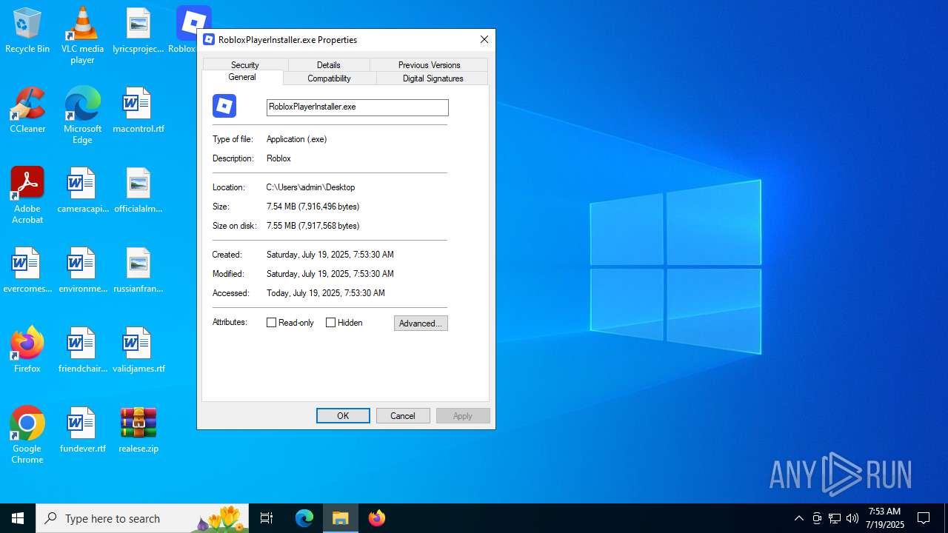The width and height of the screenshot is (948, 533).
Task: Show hidden system tray icons
Action: (x=798, y=518)
